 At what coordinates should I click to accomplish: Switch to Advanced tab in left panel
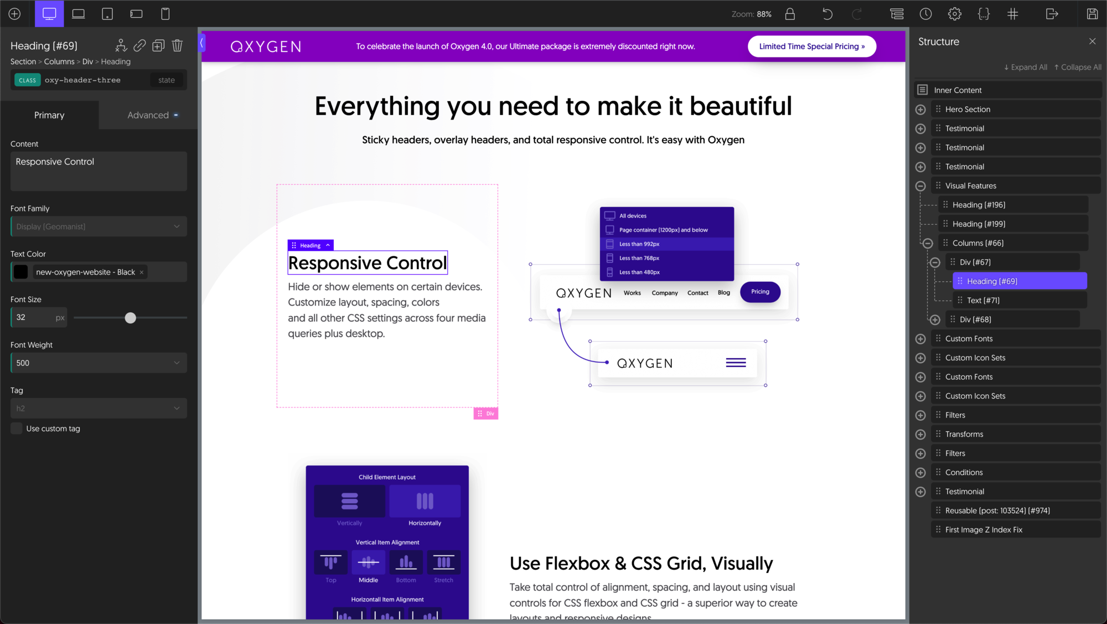pyautogui.click(x=147, y=114)
